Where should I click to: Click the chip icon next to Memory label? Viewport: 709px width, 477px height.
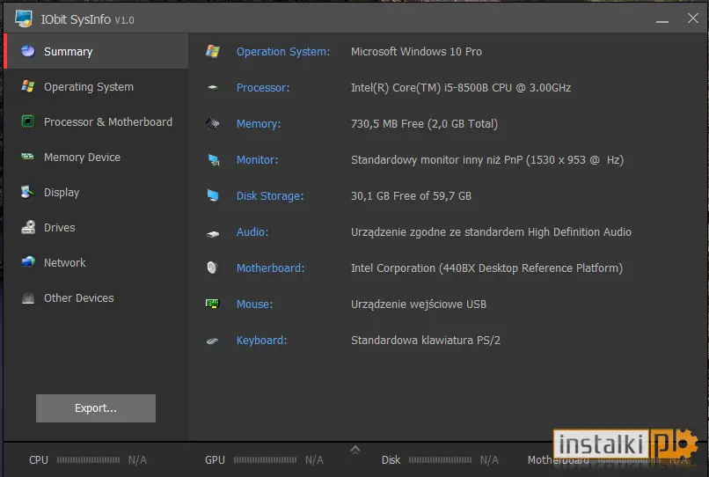213,123
